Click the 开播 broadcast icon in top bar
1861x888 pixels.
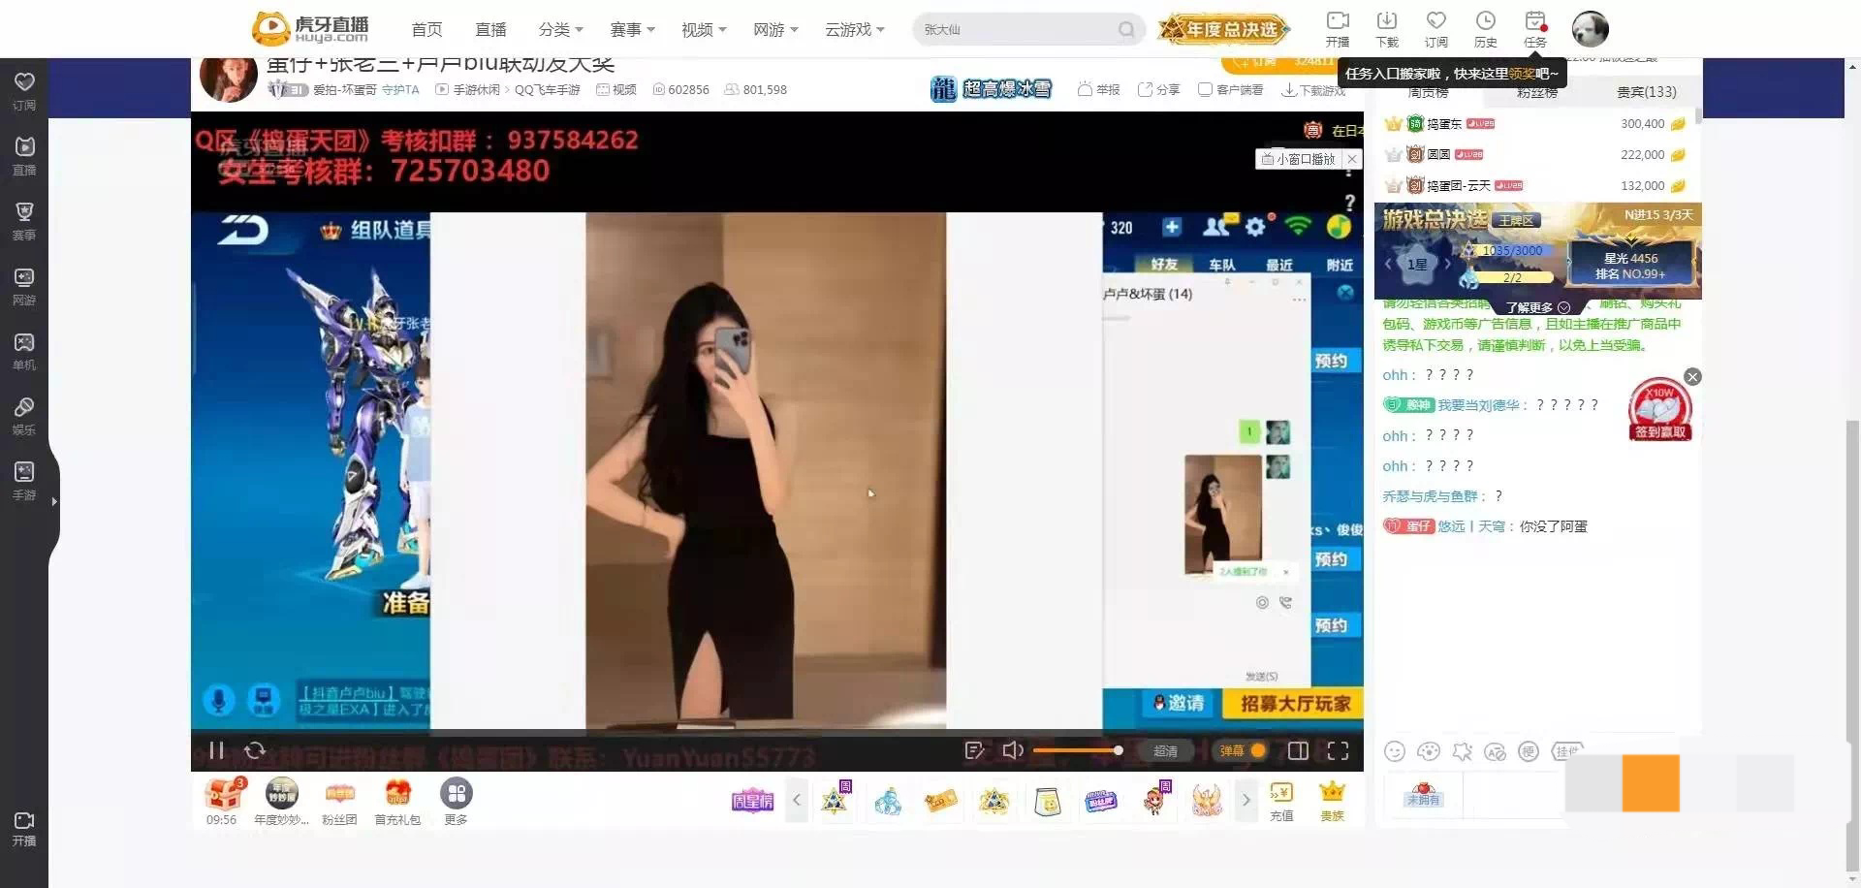1338,29
